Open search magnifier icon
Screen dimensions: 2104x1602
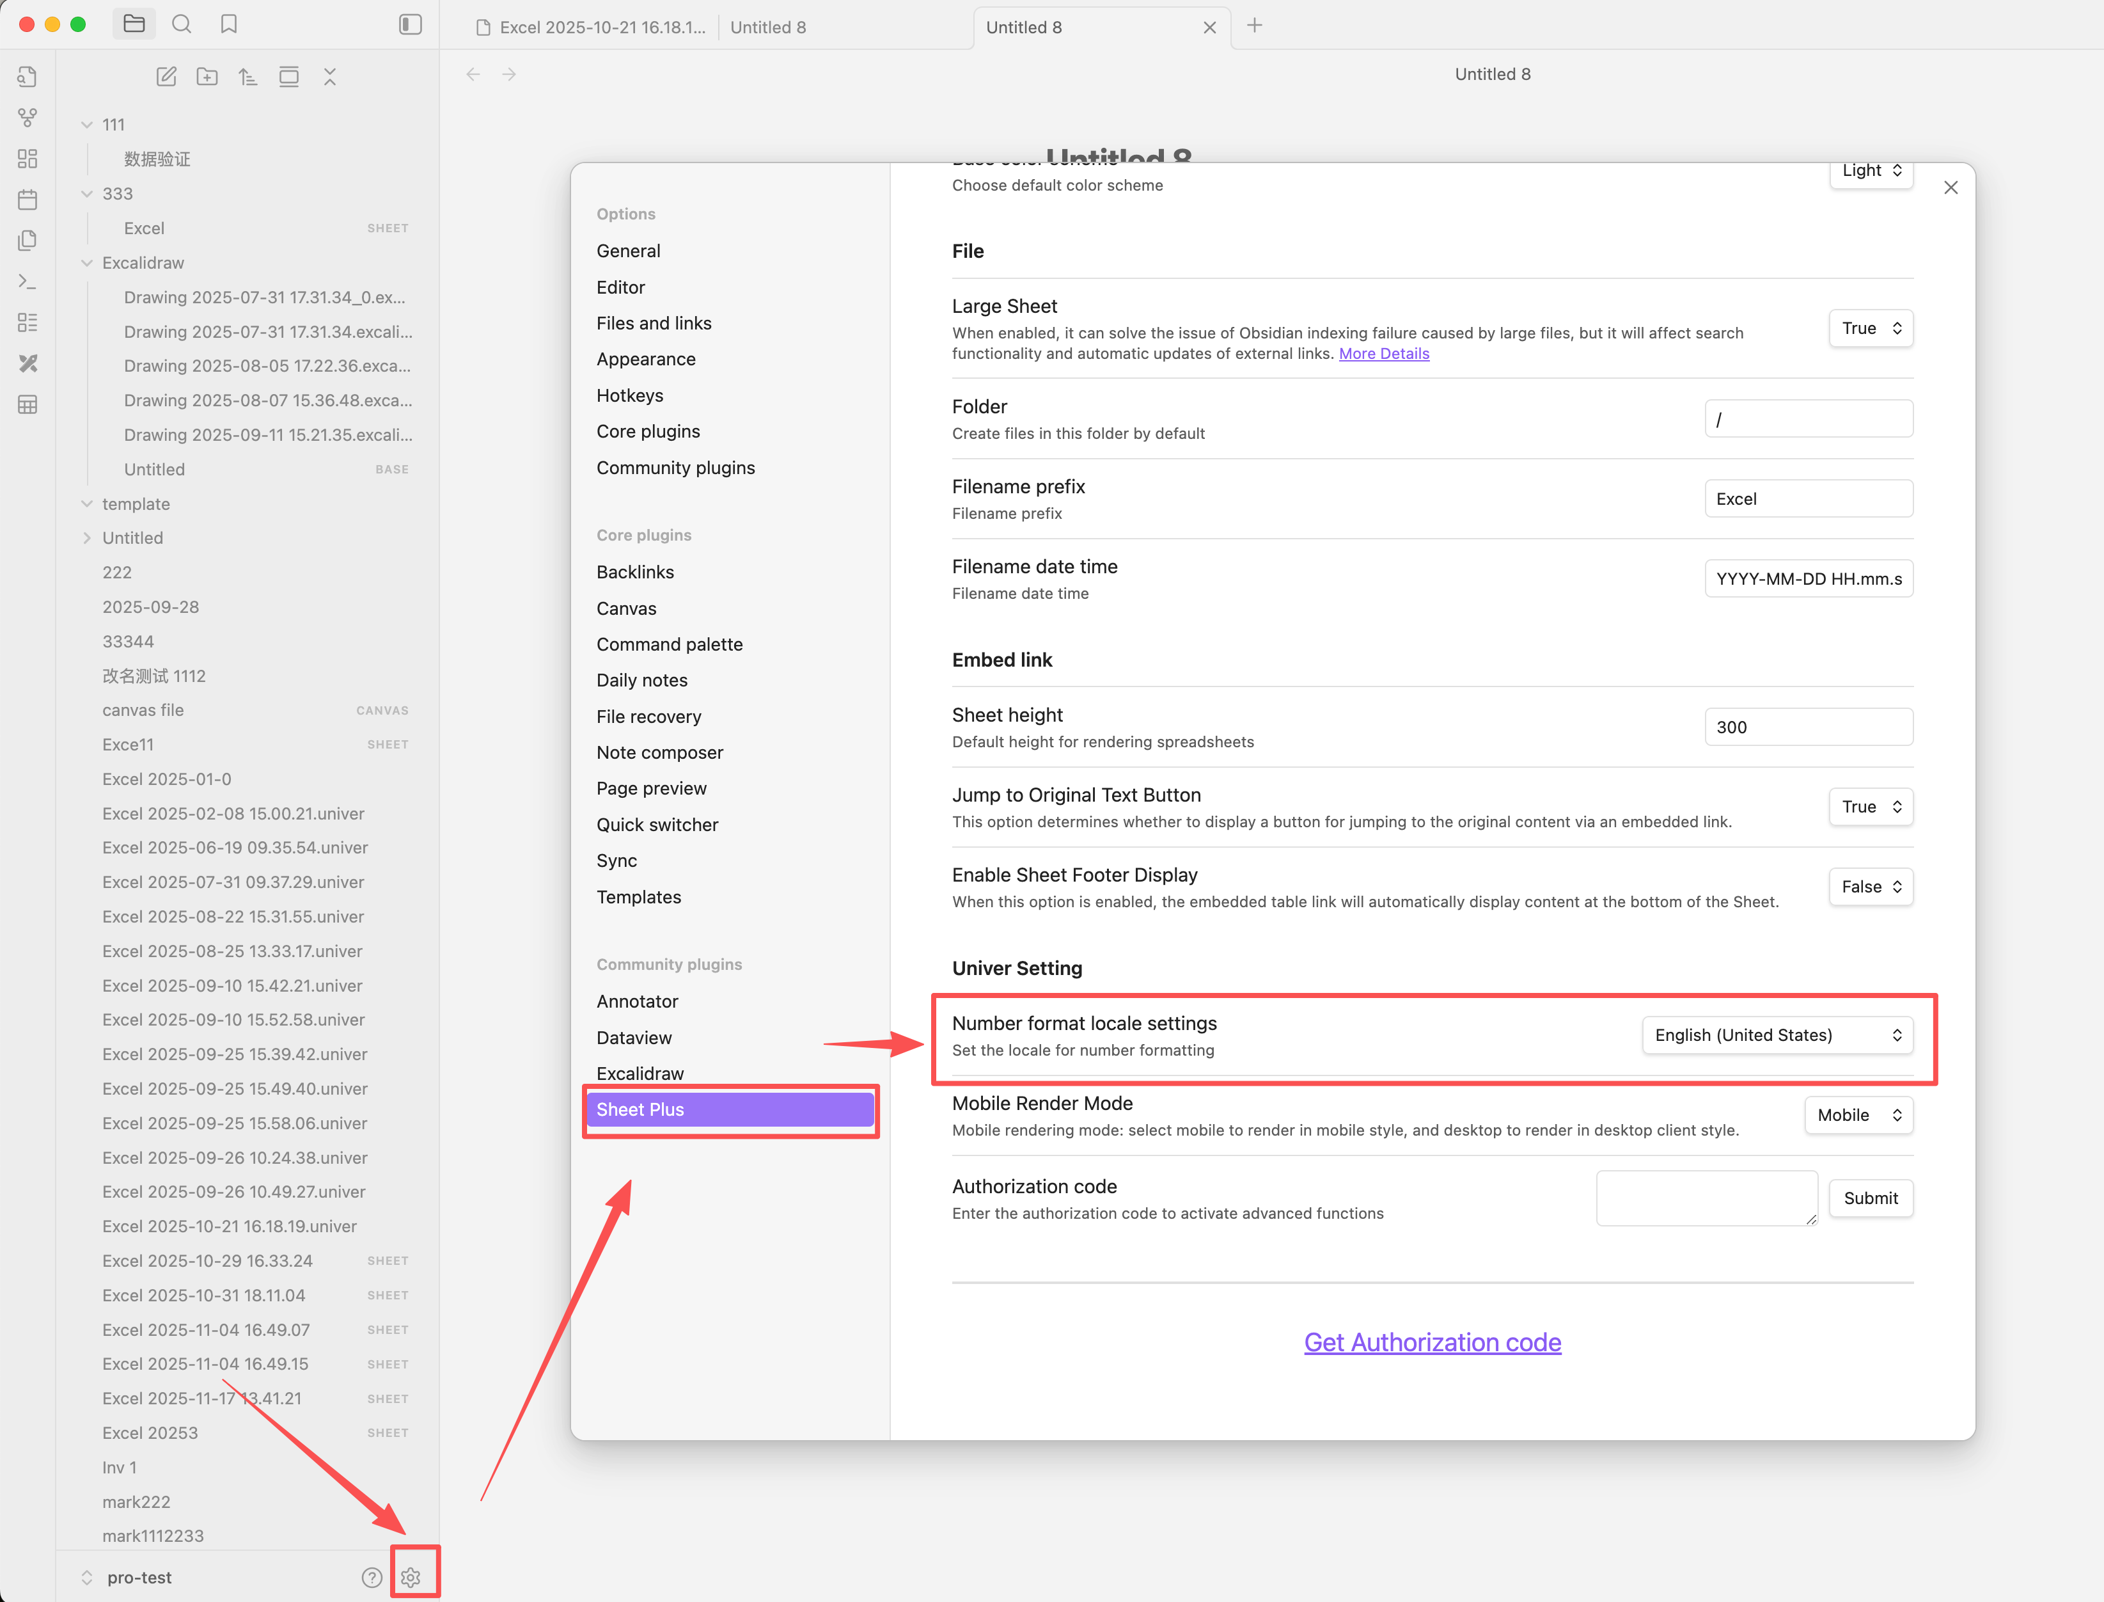tap(182, 25)
